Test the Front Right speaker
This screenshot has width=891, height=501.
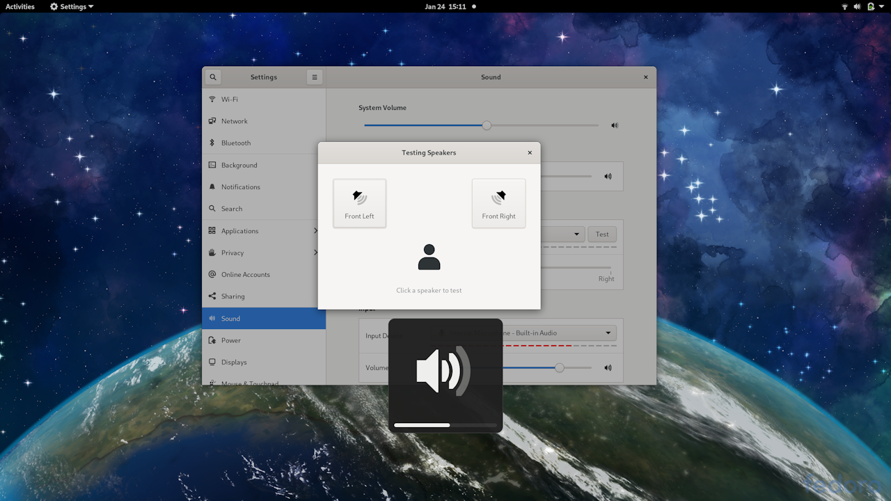(498, 203)
